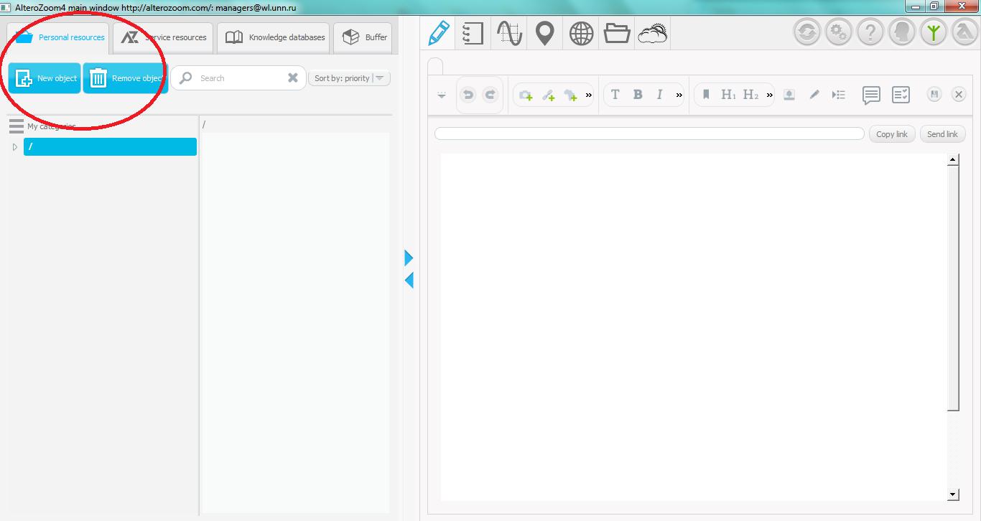The height and width of the screenshot is (521, 981).
Task: Click the Copy link button
Action: point(891,134)
